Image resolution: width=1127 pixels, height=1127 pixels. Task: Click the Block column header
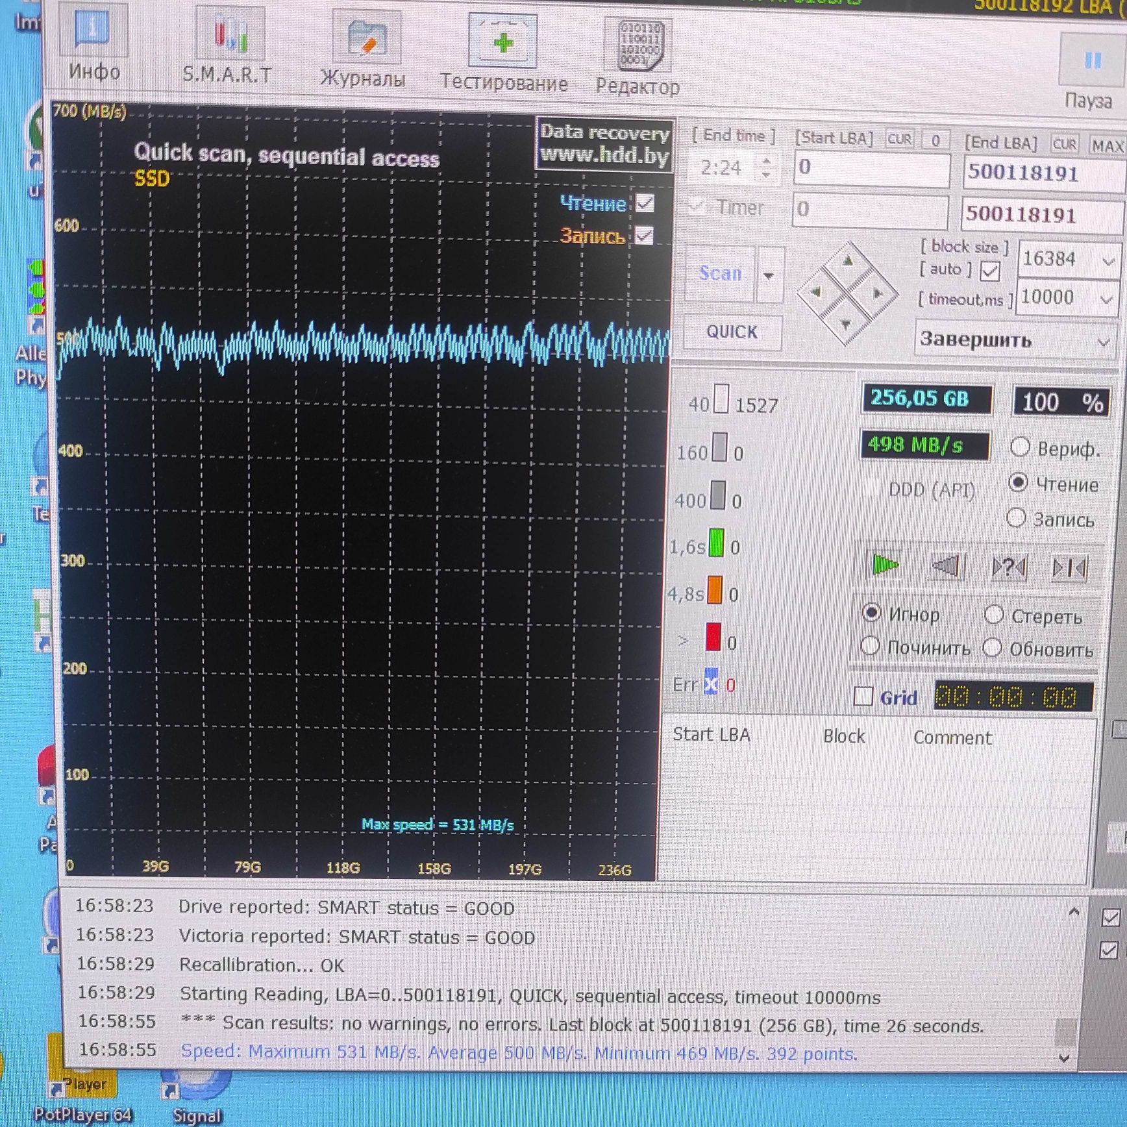[844, 736]
